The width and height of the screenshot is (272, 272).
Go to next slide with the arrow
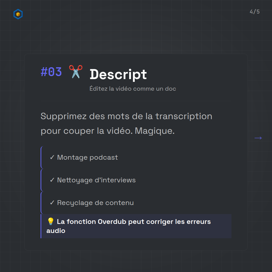tap(258, 138)
